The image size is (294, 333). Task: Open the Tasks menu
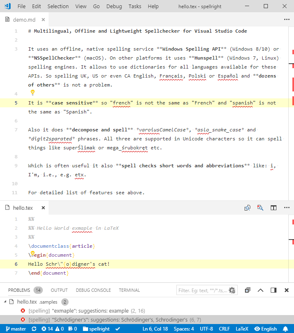coord(135,7)
